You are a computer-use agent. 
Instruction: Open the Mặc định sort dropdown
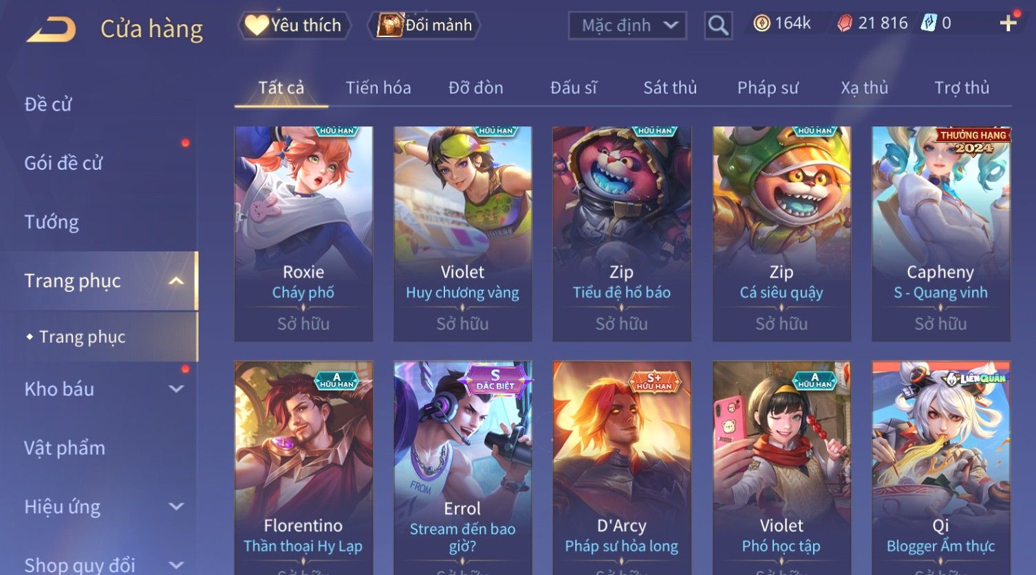(x=627, y=25)
